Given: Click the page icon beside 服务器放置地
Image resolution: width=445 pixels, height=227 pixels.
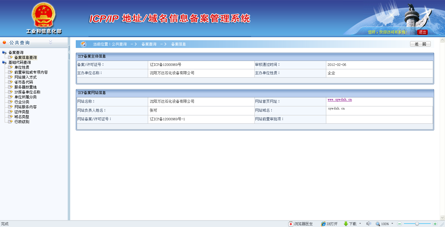Looking at the screenshot, I should pyautogui.click(x=11, y=87).
